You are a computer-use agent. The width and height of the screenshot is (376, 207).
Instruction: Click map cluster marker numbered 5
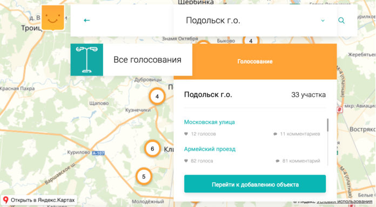(144, 177)
